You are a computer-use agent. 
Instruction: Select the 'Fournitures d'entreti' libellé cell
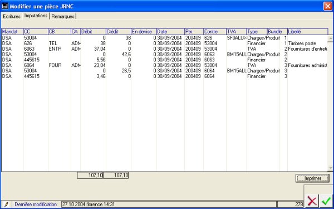[307, 49]
